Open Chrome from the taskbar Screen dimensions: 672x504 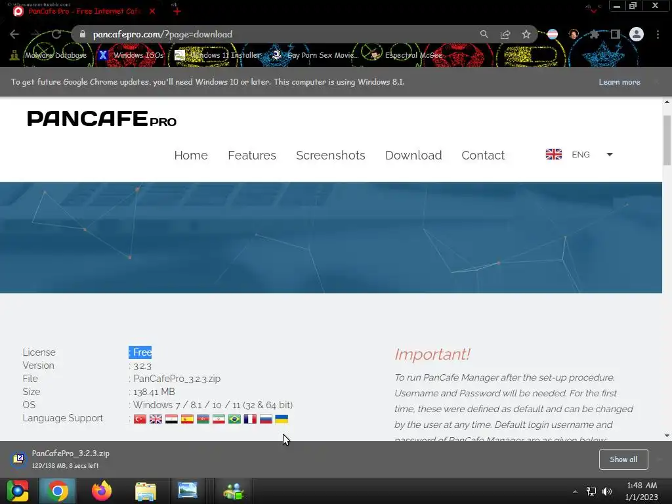58,491
